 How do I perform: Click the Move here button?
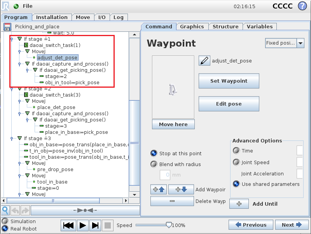click(x=173, y=124)
